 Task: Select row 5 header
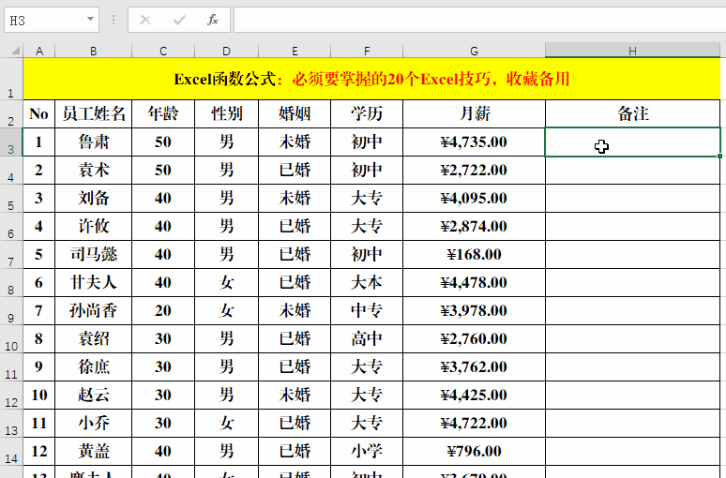click(x=11, y=199)
